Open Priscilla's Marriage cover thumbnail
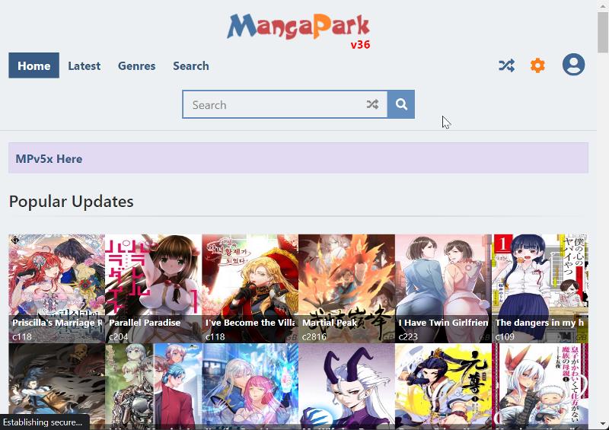Image resolution: width=609 pixels, height=430 pixels. tap(56, 288)
